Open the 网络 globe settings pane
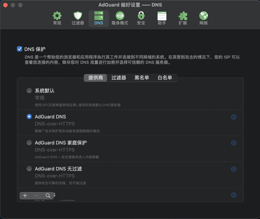 click(204, 19)
